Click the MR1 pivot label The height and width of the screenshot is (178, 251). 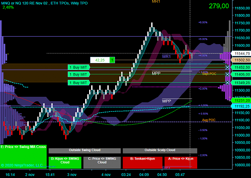[156, 2]
